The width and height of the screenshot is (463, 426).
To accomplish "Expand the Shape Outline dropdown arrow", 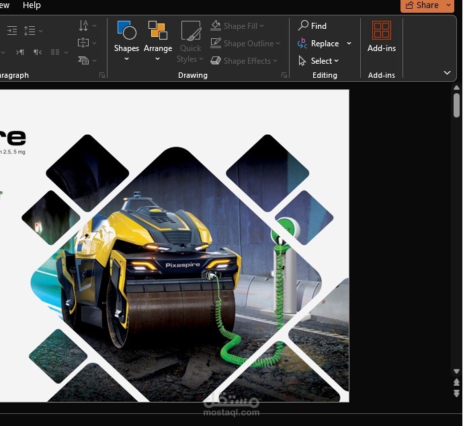I will [278, 44].
